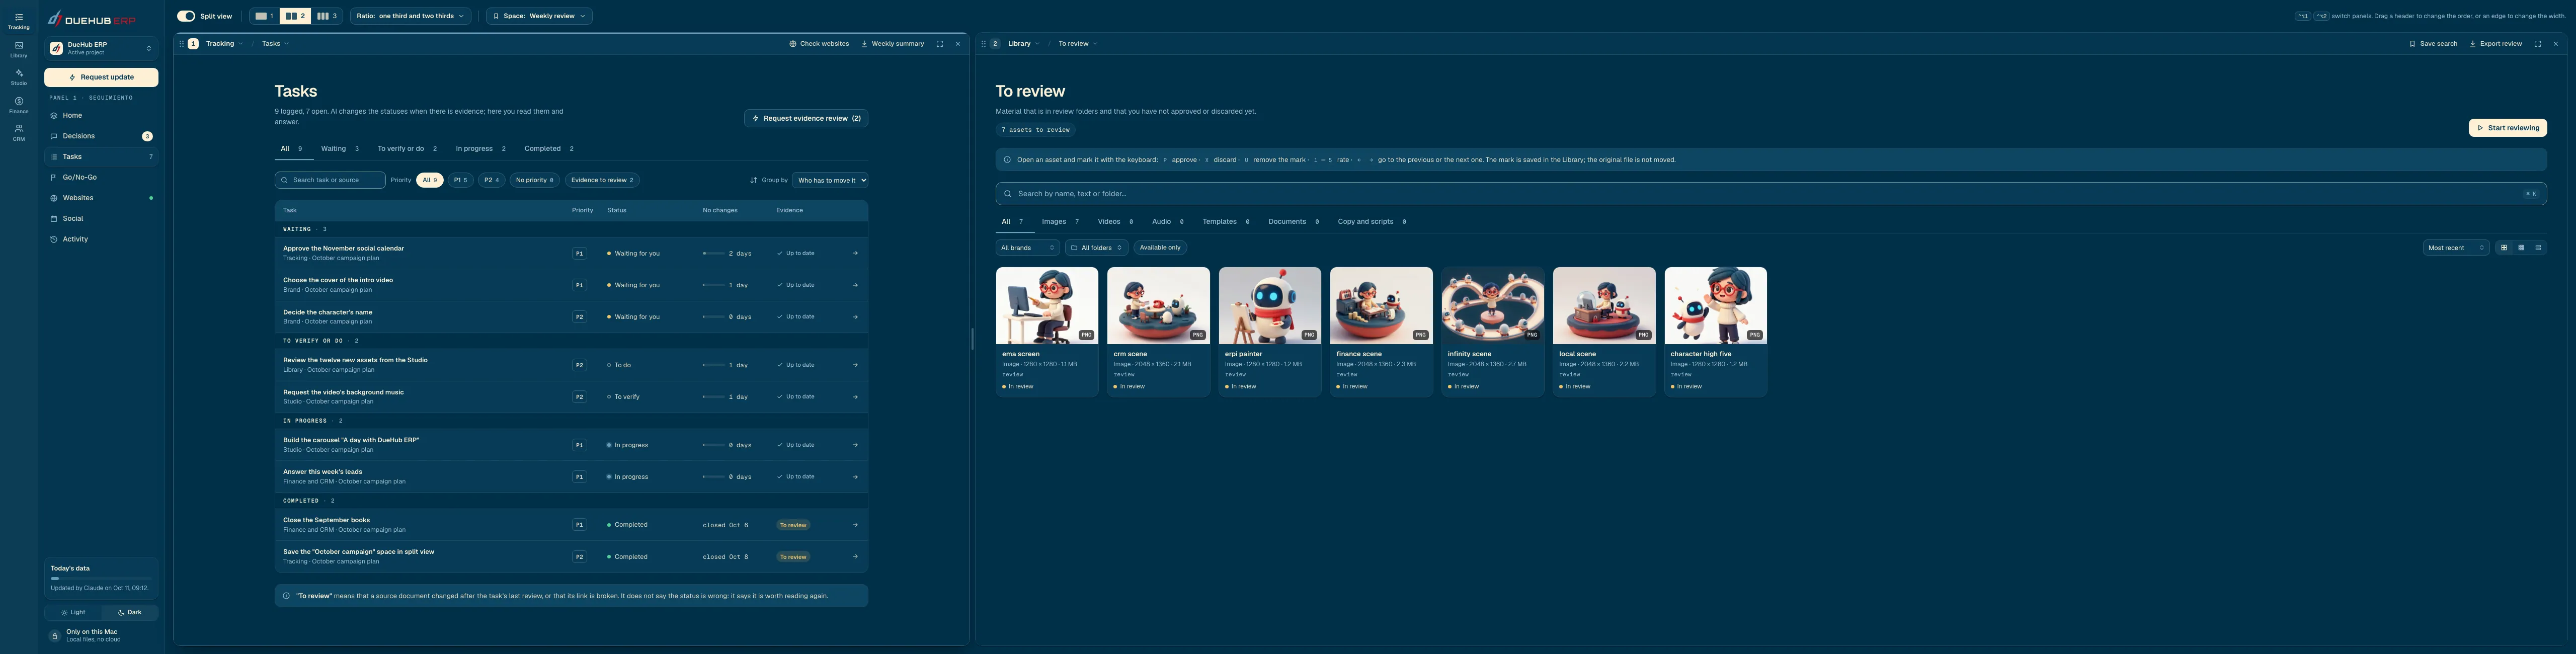Open the Tracking section in left rail

[x=18, y=21]
